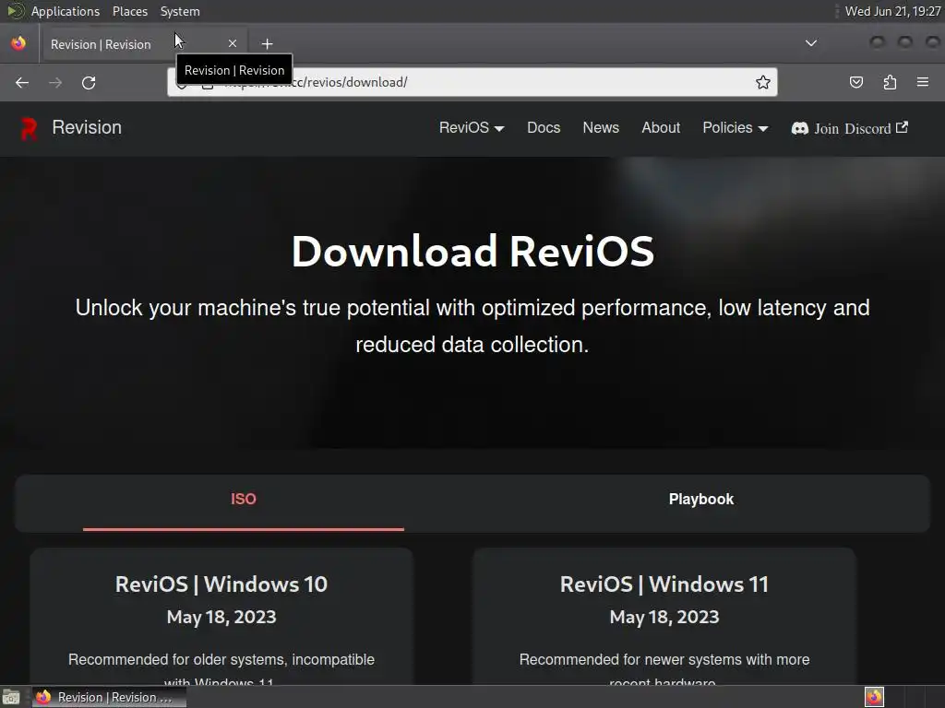Open the Docs link
Screen dimensions: 945x708
544,127
